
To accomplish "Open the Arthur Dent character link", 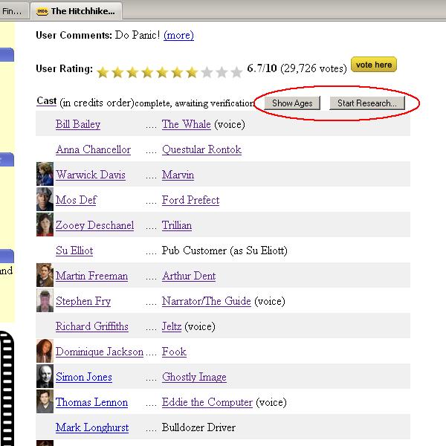I will pyautogui.click(x=189, y=276).
